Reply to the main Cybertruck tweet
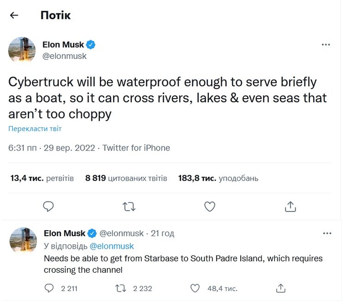The width and height of the screenshot is (342, 301). [49, 206]
